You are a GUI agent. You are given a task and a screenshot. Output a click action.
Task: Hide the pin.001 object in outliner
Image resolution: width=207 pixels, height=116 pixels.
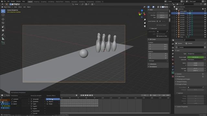point(205,15)
